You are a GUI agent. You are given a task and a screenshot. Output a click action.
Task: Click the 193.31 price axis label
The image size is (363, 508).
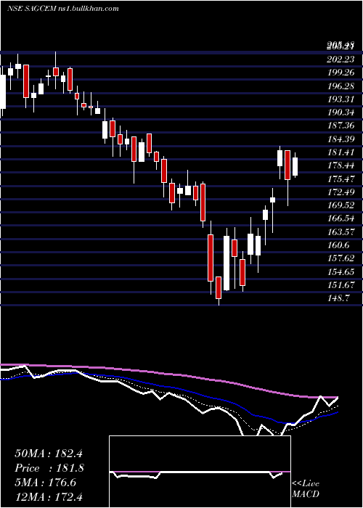(340, 99)
